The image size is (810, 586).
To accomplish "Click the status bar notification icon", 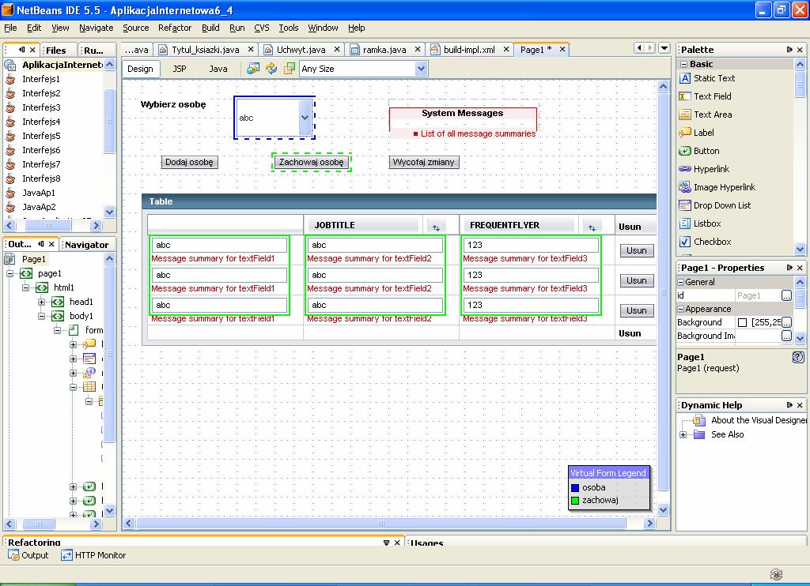I will point(776,574).
